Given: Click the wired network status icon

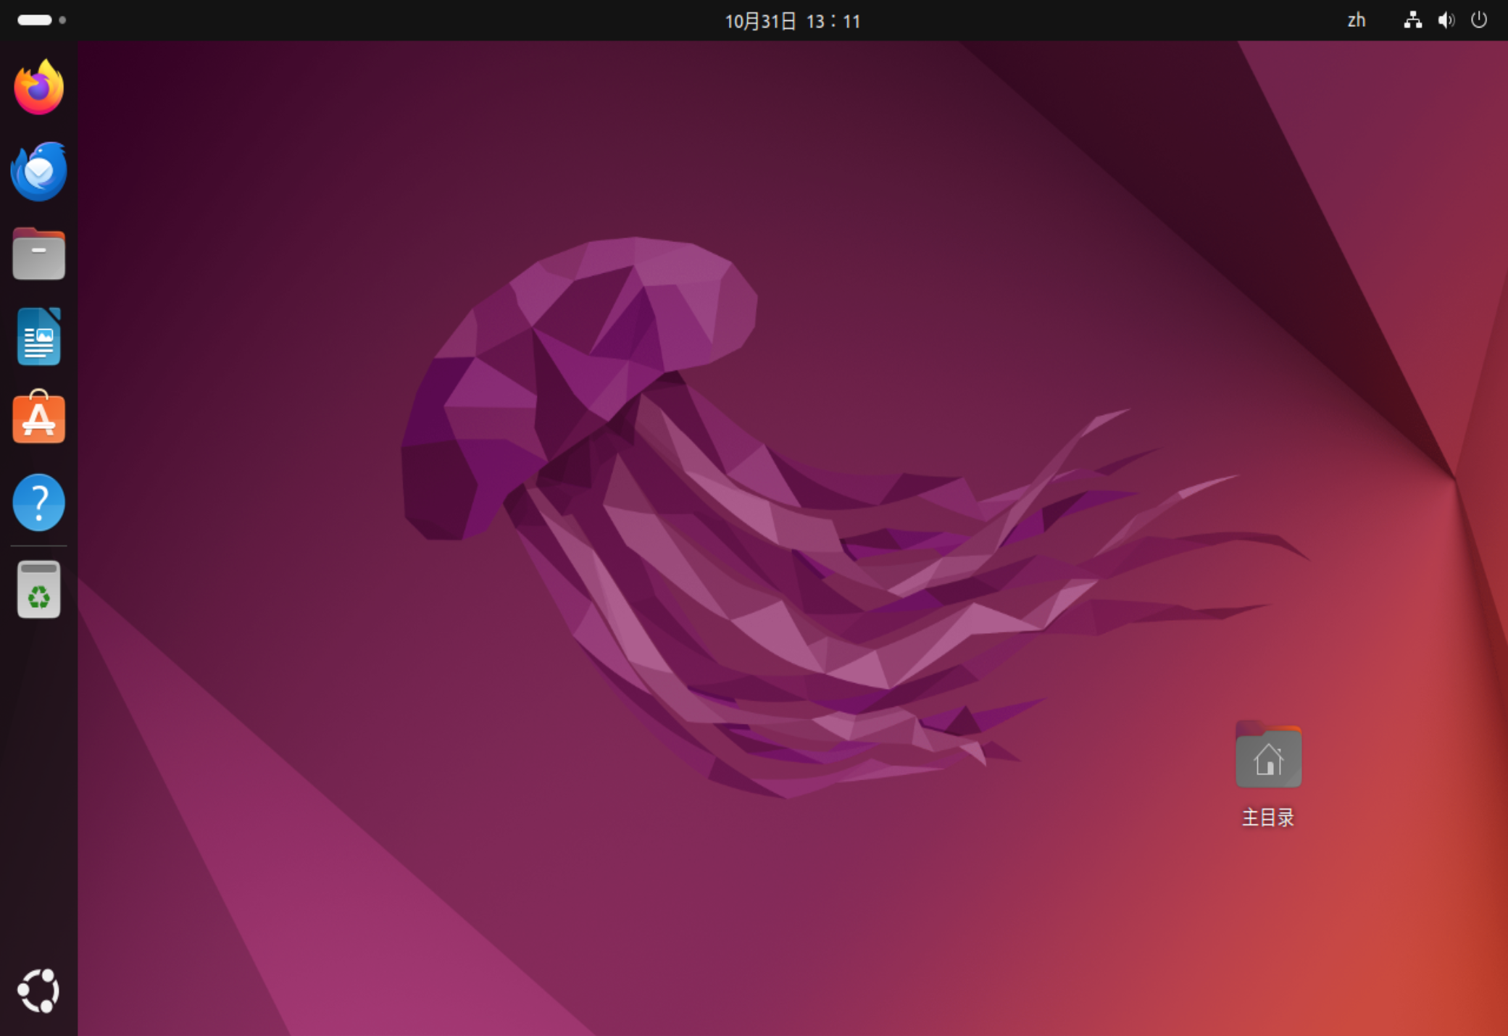Looking at the screenshot, I should pos(1412,20).
